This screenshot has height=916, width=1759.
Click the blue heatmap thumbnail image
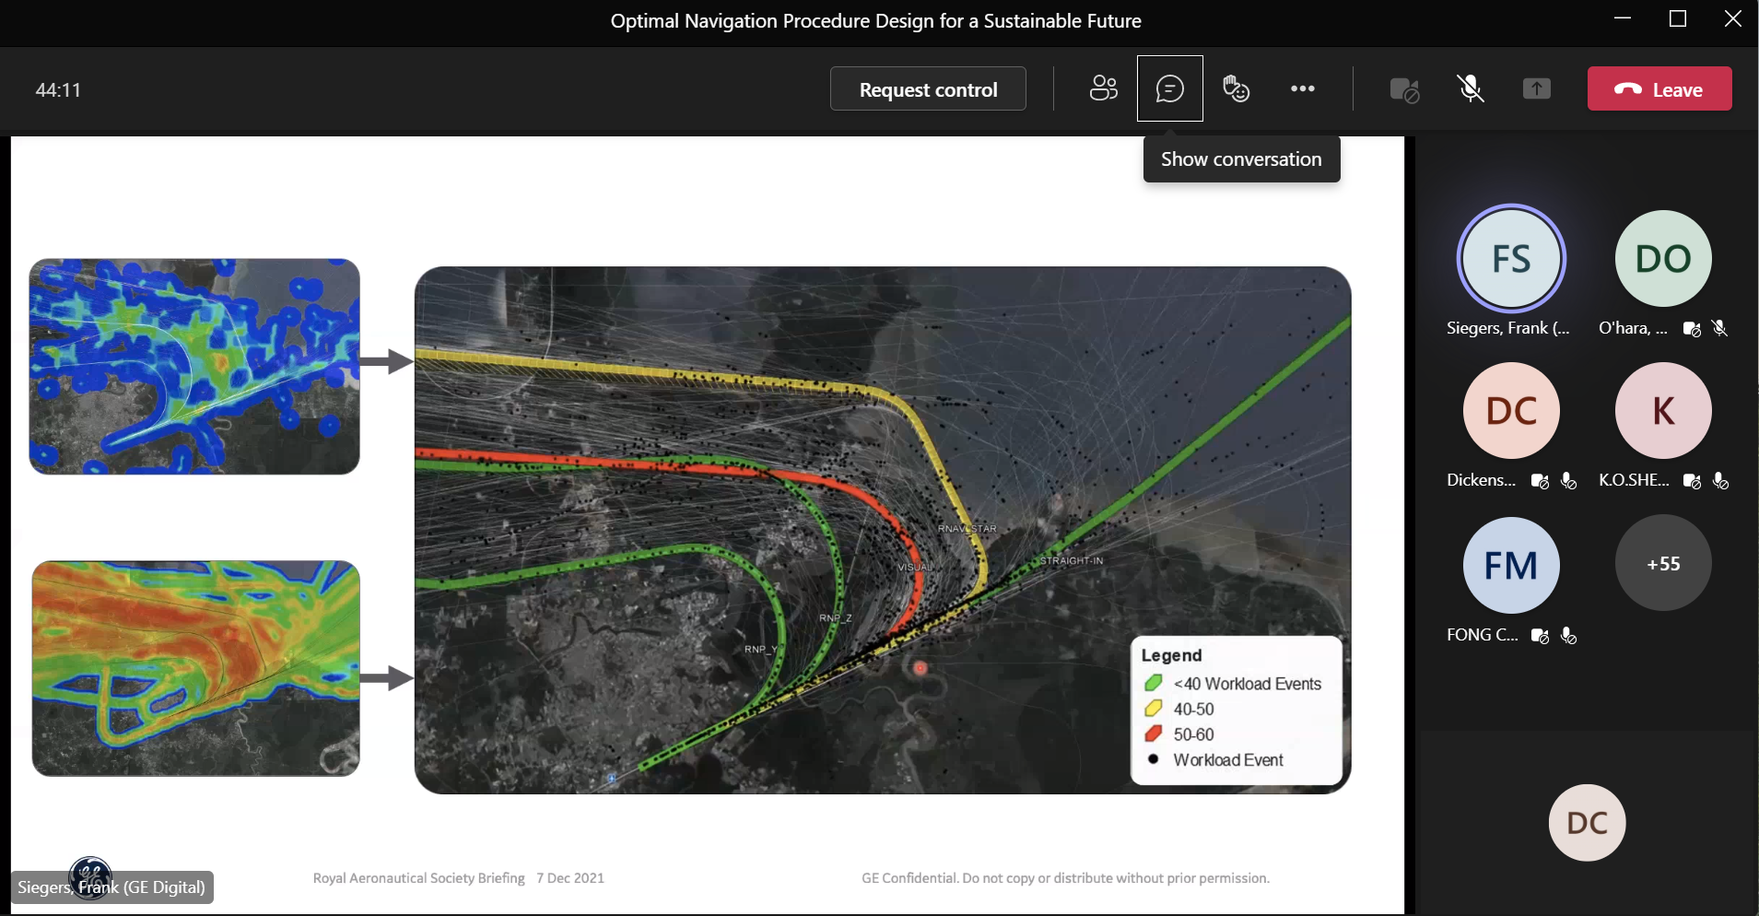point(194,367)
